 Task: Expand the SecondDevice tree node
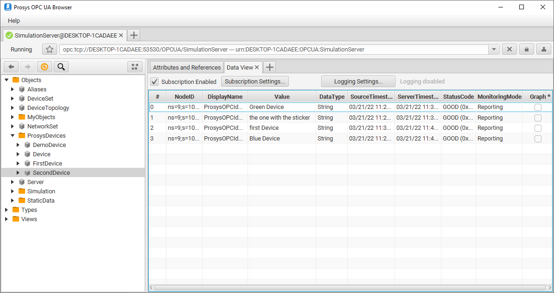click(19, 173)
